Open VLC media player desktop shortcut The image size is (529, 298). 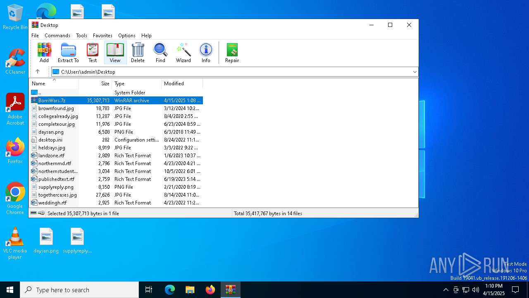(15, 243)
